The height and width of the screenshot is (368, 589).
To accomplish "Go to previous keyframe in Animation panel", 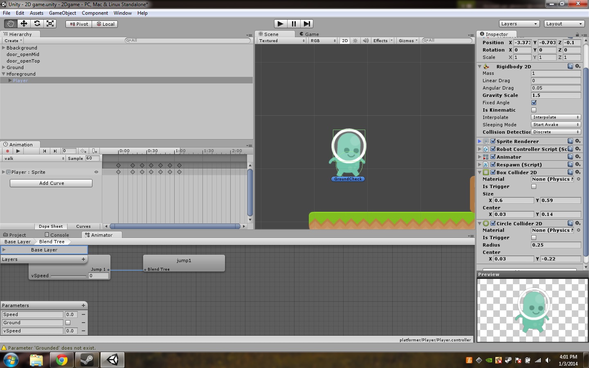I will point(45,151).
